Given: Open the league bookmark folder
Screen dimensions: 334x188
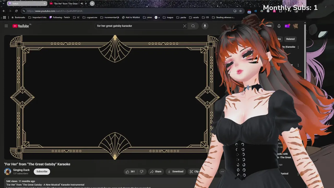Looking at the screenshot, I should [168, 17].
